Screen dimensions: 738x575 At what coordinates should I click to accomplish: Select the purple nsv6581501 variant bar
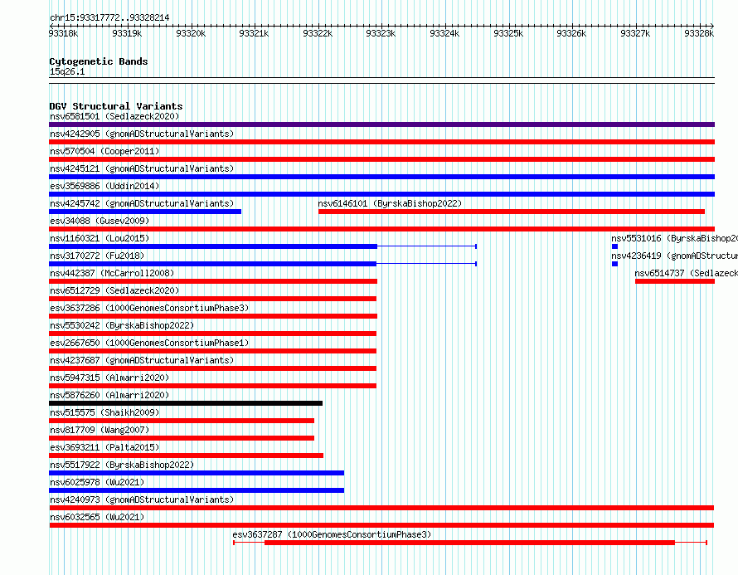click(381, 124)
